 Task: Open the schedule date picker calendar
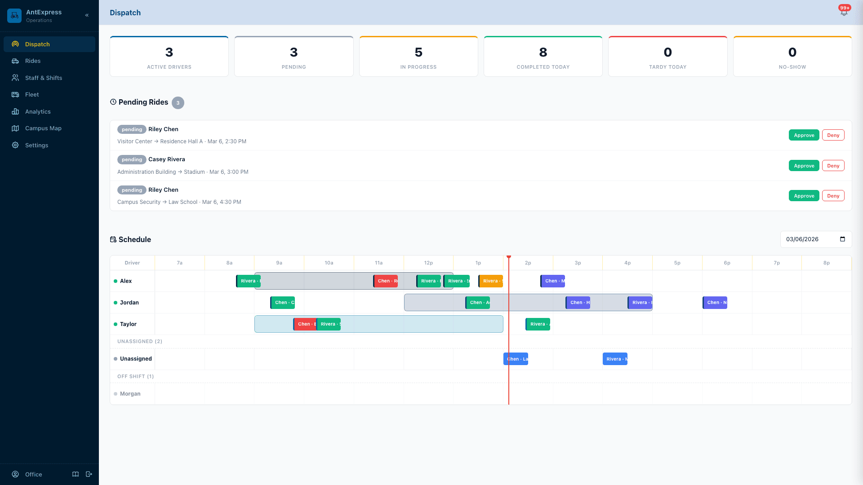[842, 239]
